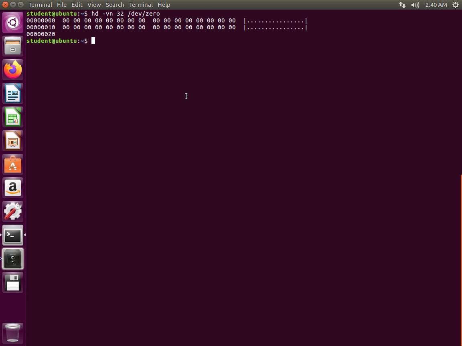This screenshot has height=346, width=462.
Task: Open the Trash bin
Action: pyautogui.click(x=13, y=332)
